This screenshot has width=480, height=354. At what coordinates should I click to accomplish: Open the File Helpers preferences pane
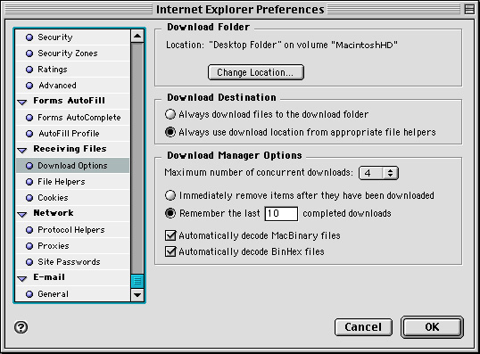[x=73, y=182]
